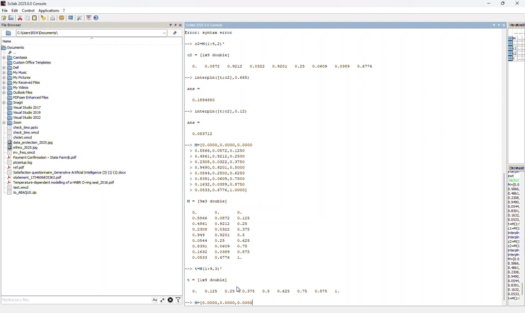Undock the File Browser panel

click(x=176, y=25)
